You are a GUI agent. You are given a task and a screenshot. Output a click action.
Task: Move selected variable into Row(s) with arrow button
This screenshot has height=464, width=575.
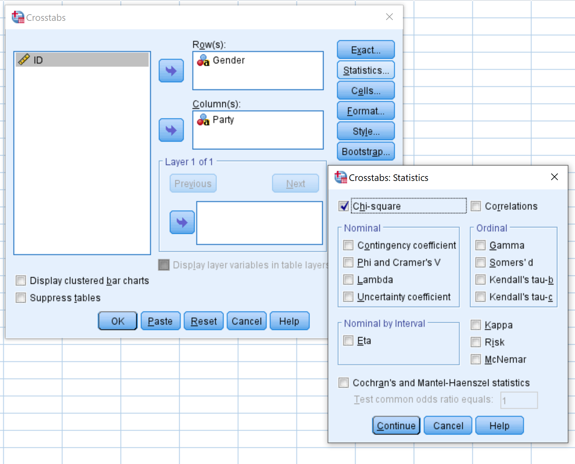(x=171, y=71)
